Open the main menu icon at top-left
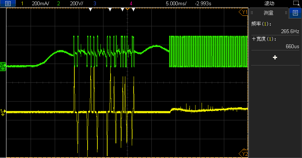 8,3
